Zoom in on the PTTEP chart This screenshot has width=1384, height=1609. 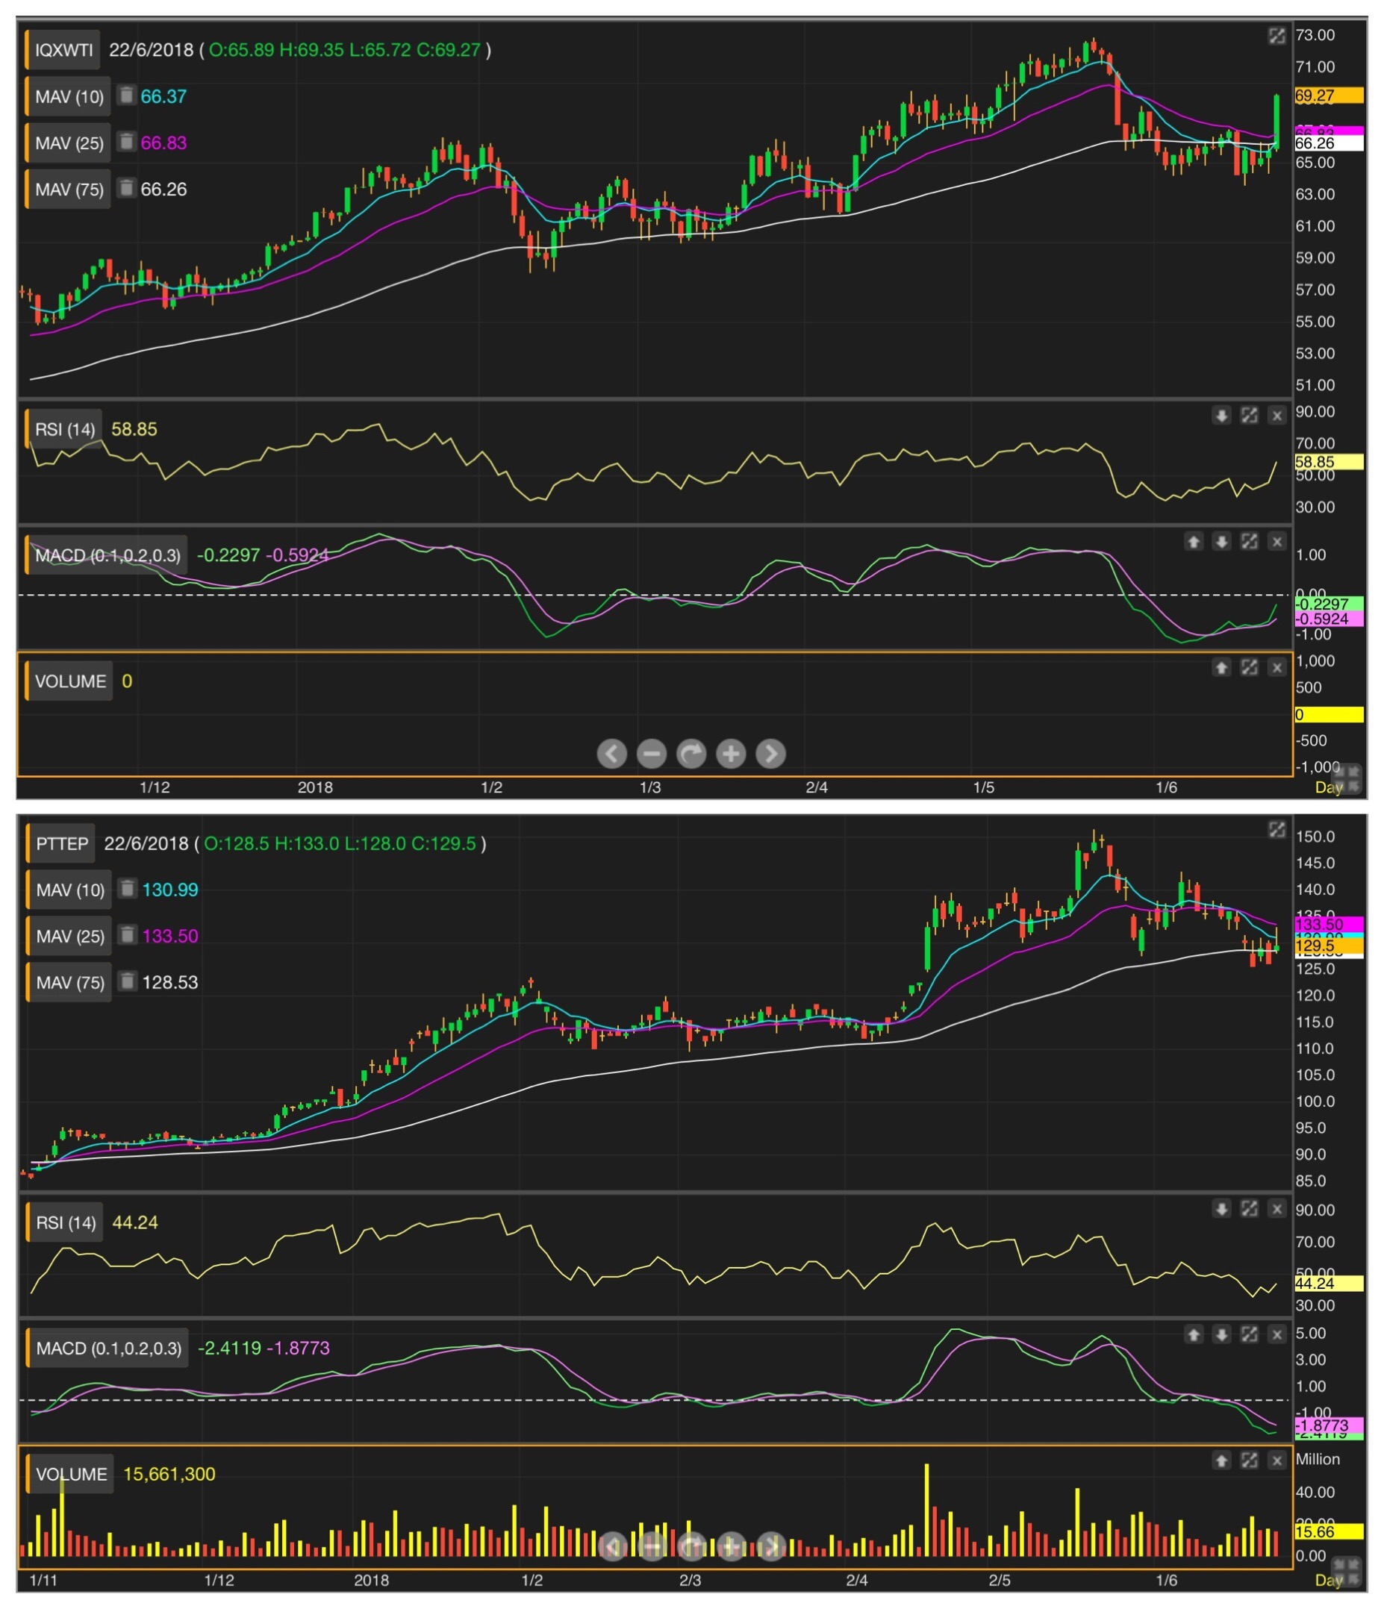731,1546
